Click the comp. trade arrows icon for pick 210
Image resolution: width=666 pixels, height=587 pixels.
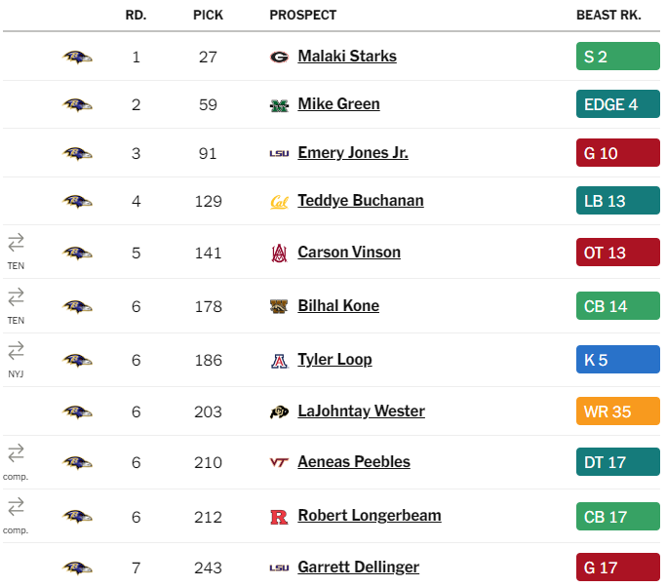click(16, 453)
